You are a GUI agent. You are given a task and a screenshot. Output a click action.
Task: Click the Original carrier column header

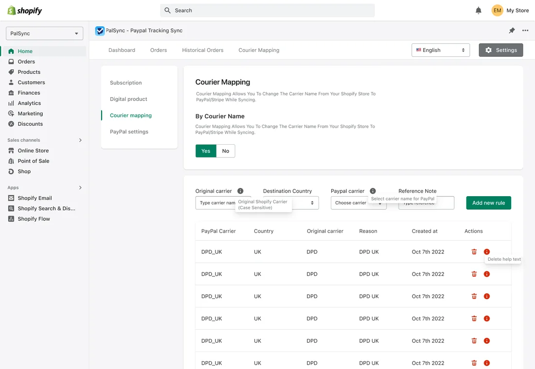click(x=325, y=231)
